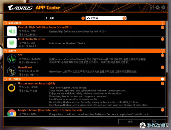Image resolution: width=171 pixels, height=130 pixels.
Task: Click the vertical scrollbar thumb
Action: [x=167, y=47]
